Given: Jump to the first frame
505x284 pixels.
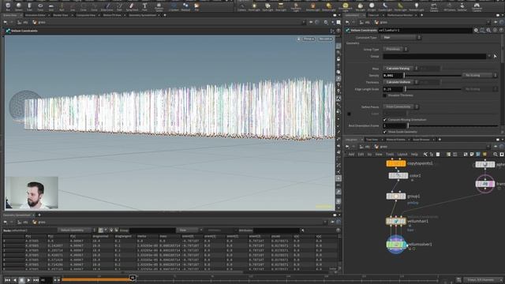Looking at the screenshot, I should point(7,280).
